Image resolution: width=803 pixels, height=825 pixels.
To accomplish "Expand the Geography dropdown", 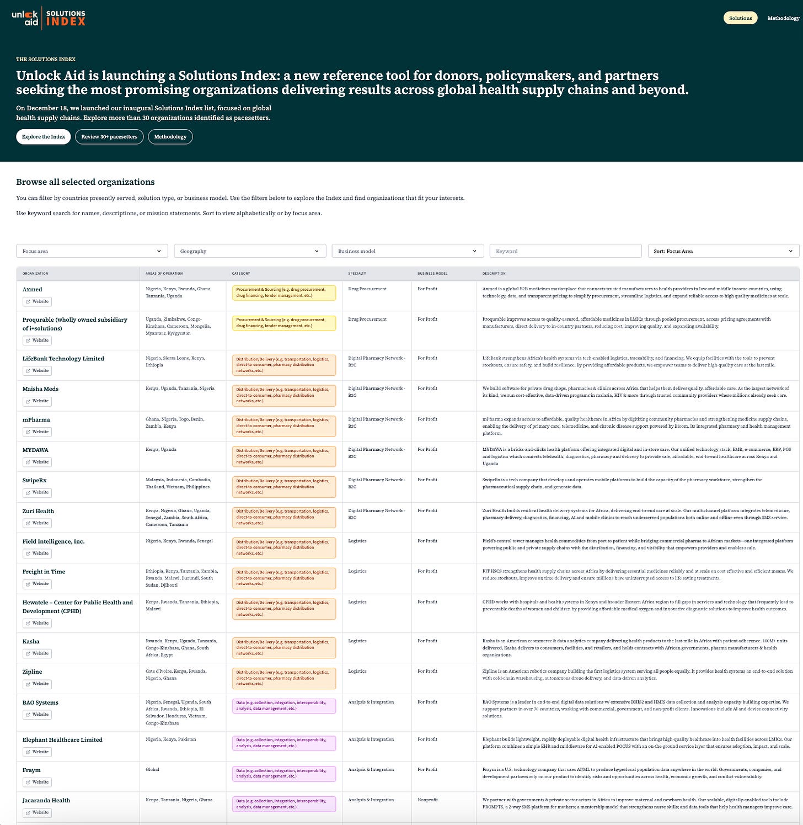I will pyautogui.click(x=250, y=251).
